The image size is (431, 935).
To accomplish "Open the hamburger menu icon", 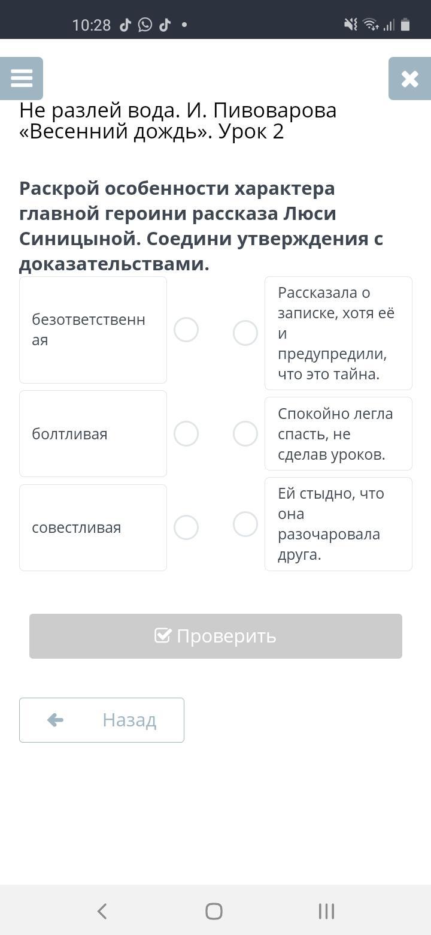I will coord(22,79).
